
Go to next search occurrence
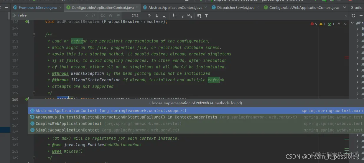pyautogui.click(x=157, y=16)
